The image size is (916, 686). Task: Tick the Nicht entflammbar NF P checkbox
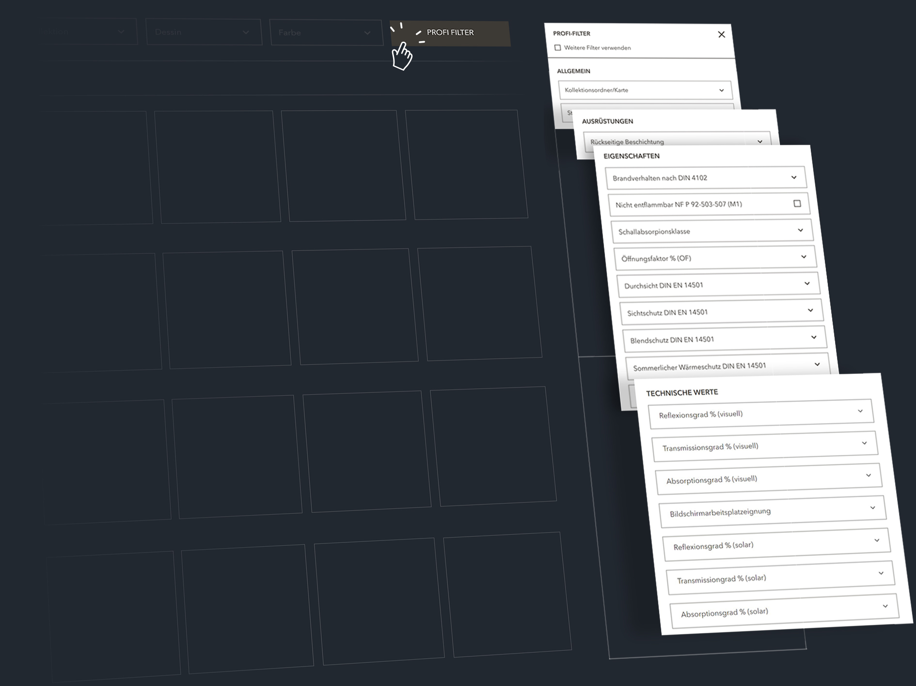[797, 204]
